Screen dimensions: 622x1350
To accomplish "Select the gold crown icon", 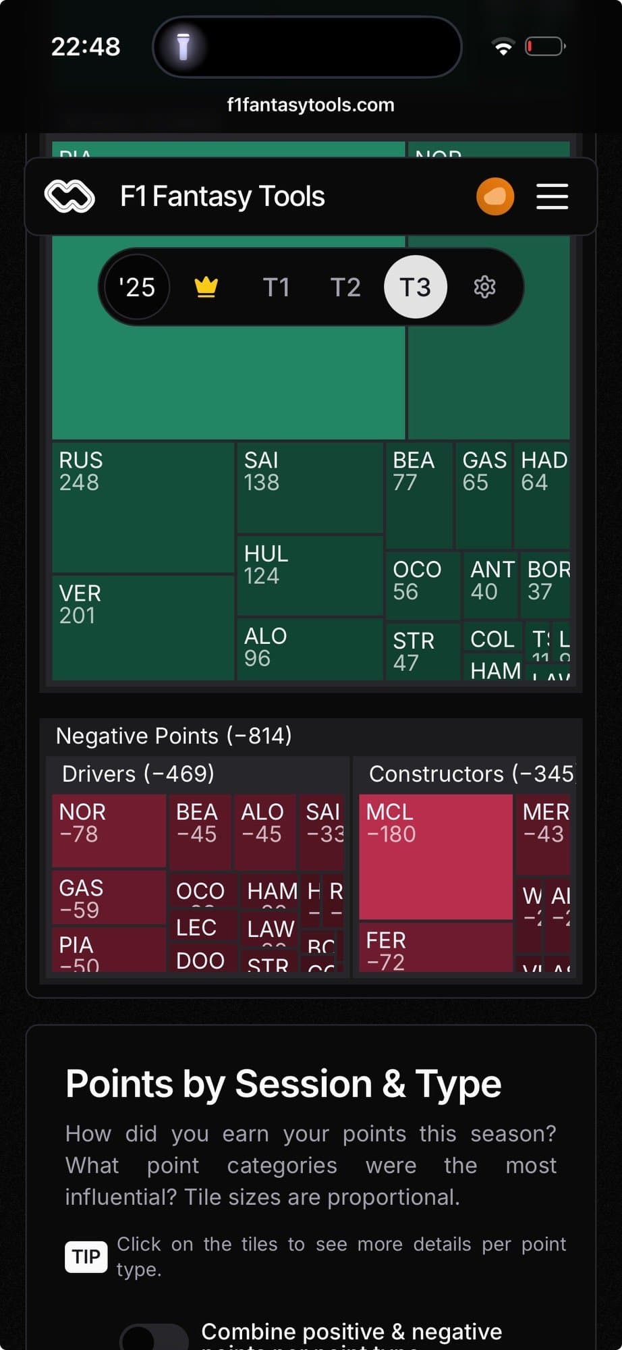I will [206, 288].
